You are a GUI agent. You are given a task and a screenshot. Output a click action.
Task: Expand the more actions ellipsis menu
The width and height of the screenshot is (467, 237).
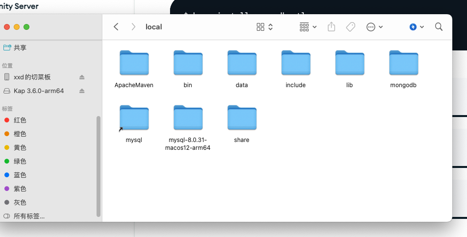[374, 27]
